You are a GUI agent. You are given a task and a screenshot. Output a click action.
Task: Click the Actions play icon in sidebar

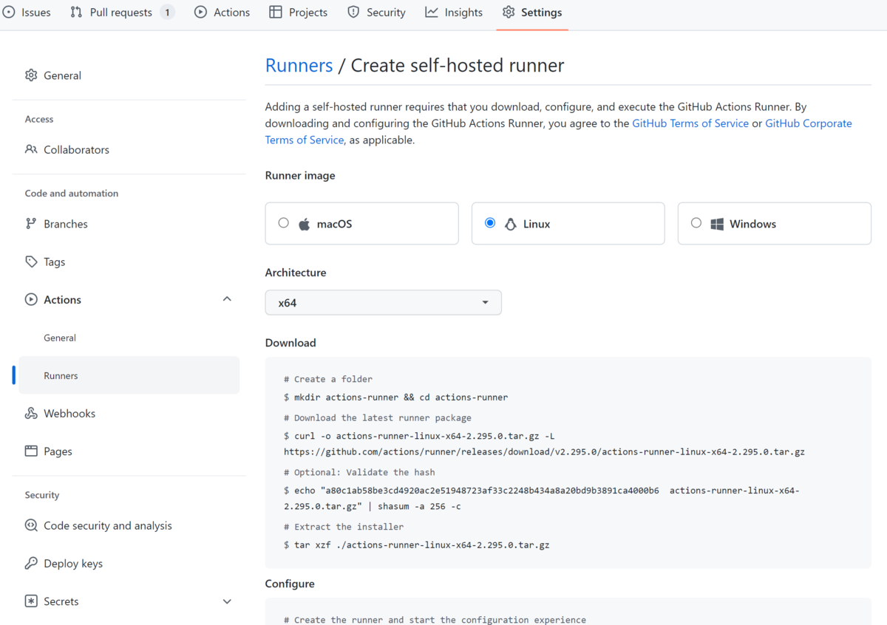coord(31,300)
